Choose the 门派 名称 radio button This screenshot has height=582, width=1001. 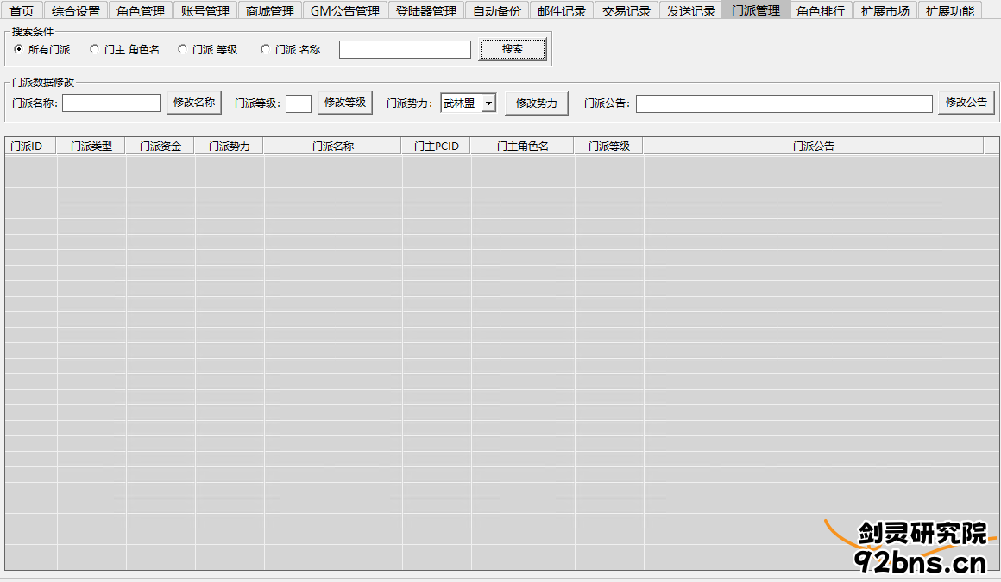291,49
